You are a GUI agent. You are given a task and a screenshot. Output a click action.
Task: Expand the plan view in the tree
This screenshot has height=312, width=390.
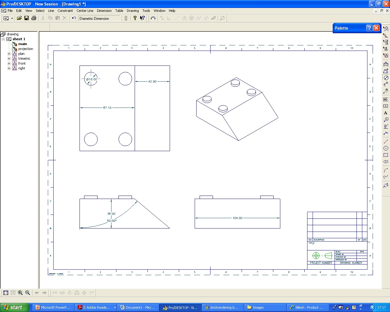point(9,54)
